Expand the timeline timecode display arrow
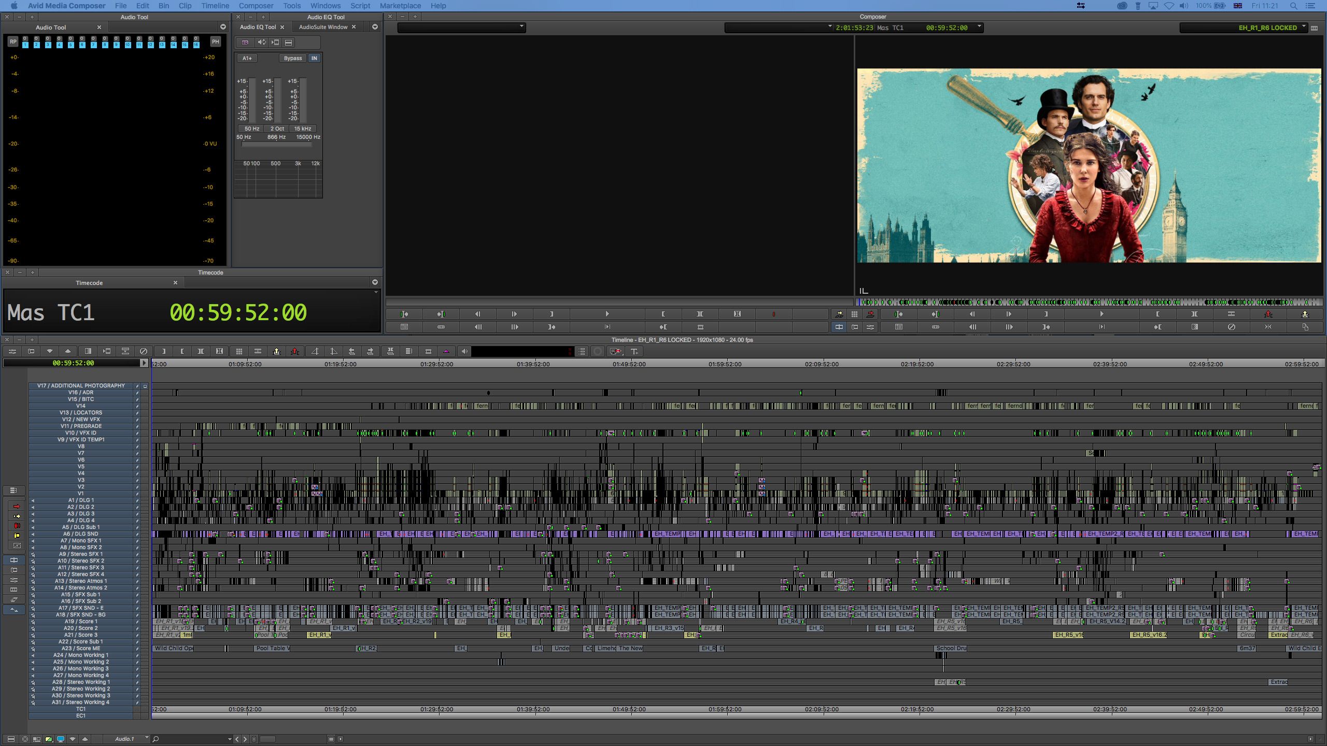Image resolution: width=1327 pixels, height=746 pixels. pyautogui.click(x=145, y=363)
